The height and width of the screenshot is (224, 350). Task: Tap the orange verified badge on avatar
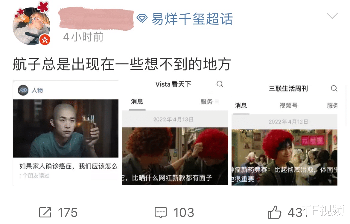45,40
